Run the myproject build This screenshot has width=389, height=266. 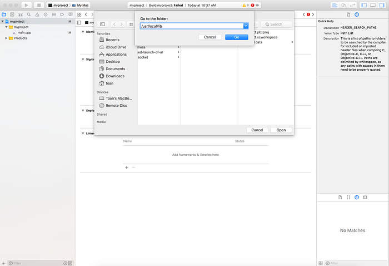coord(26,5)
